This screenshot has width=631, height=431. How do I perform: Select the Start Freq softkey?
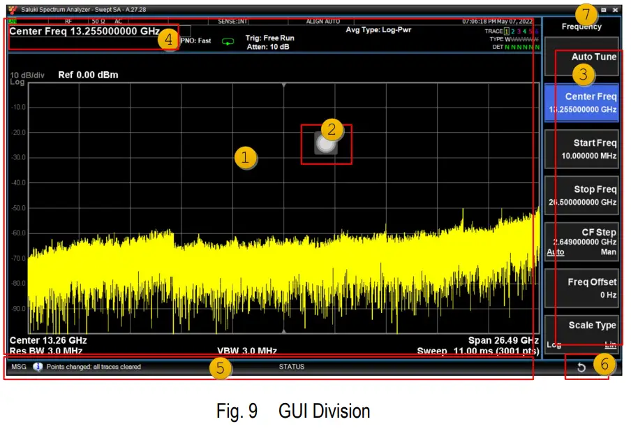click(x=581, y=149)
